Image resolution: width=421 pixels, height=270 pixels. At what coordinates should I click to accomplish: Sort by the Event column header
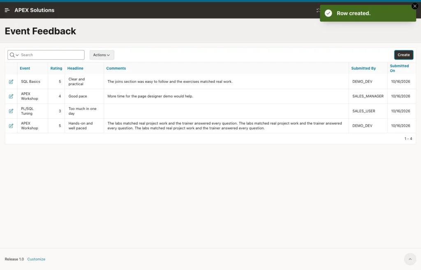[25, 68]
